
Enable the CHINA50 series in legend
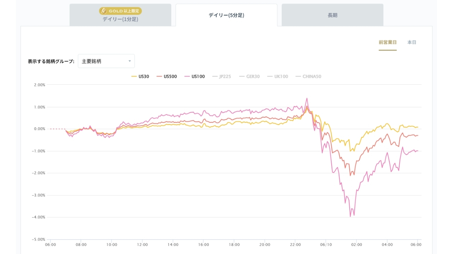[308, 77]
